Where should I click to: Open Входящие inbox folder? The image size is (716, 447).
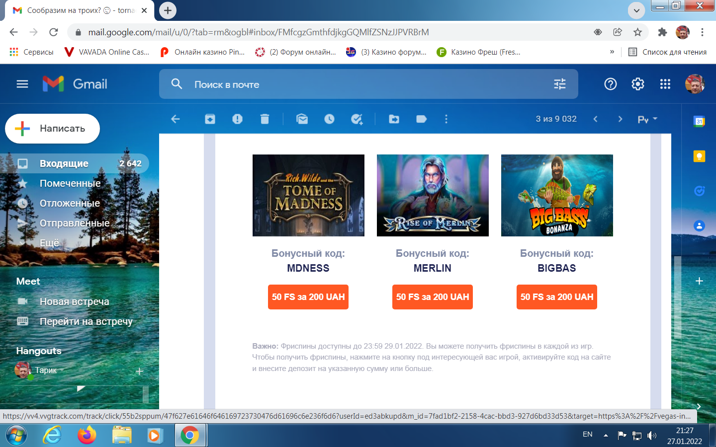(x=75, y=163)
